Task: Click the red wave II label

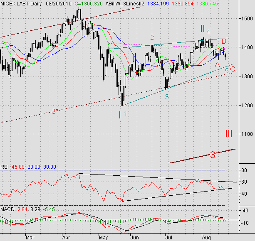Action: pos(203,29)
